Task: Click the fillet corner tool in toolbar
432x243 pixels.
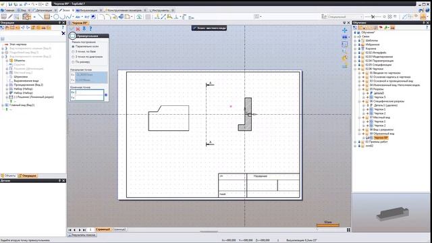Action: [102, 17]
